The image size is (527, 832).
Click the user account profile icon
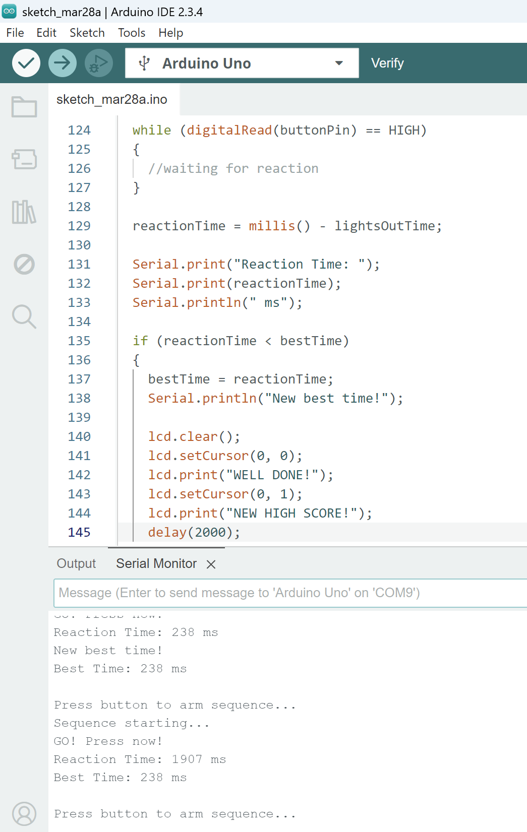24,814
